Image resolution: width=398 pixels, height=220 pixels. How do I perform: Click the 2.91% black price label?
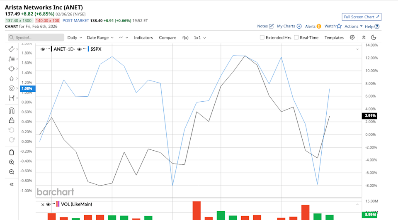tap(369, 116)
